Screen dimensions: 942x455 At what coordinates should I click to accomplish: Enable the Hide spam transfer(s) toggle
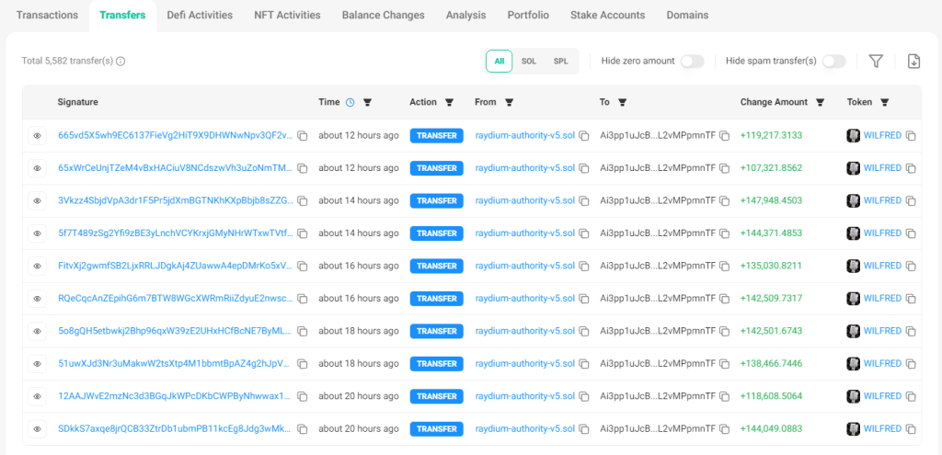833,61
